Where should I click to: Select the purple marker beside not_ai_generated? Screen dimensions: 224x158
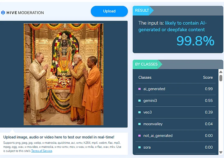click(139, 136)
